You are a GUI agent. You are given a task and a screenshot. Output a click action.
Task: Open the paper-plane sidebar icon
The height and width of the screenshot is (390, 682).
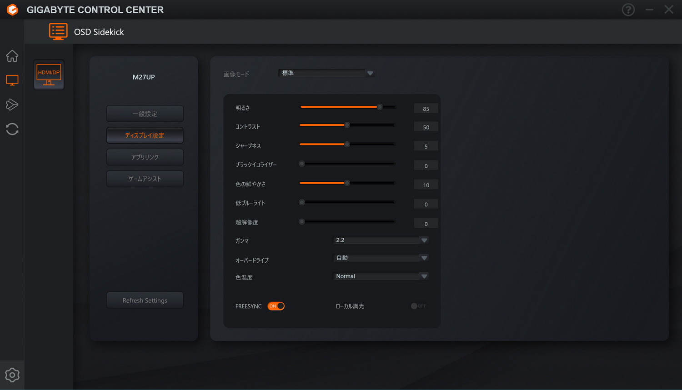(x=12, y=105)
